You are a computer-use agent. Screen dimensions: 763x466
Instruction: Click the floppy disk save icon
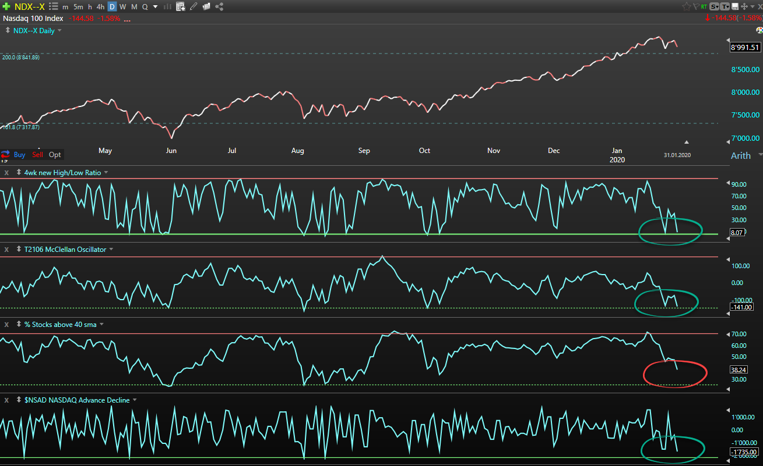pos(735,6)
